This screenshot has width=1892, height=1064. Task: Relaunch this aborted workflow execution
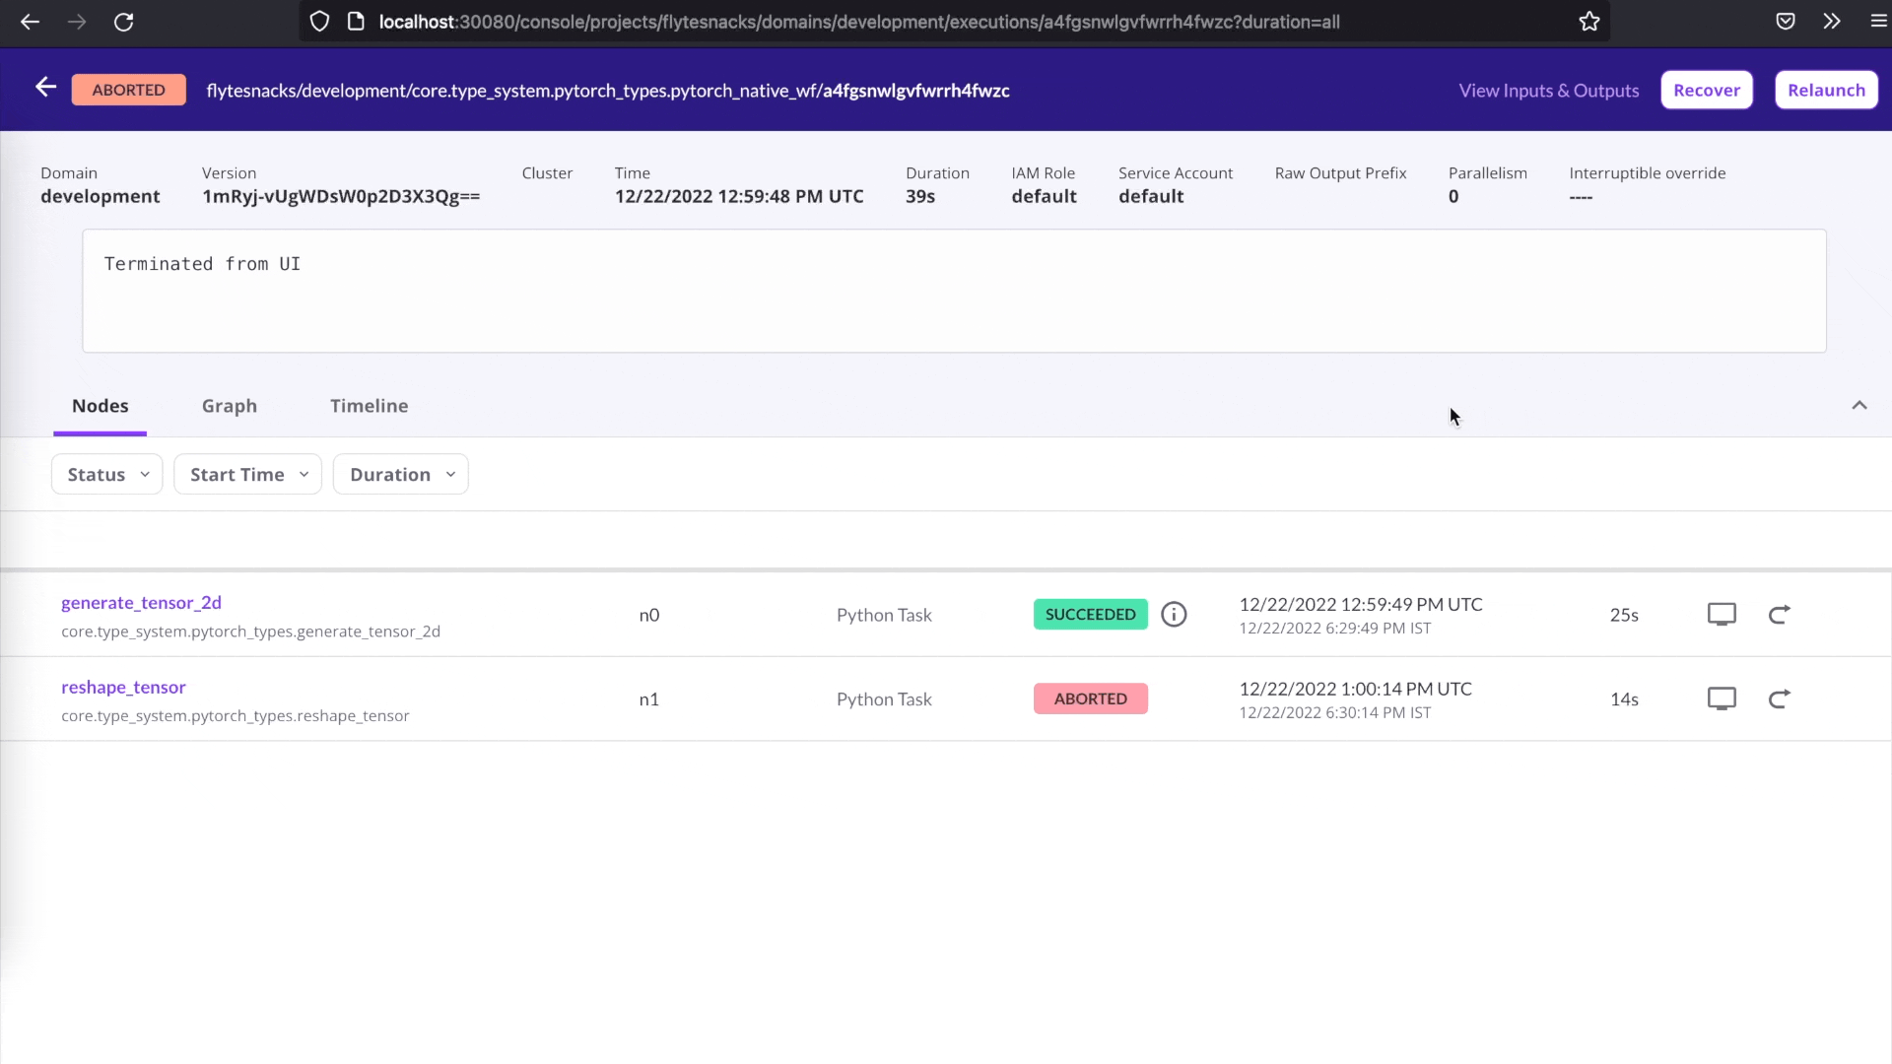(1826, 90)
